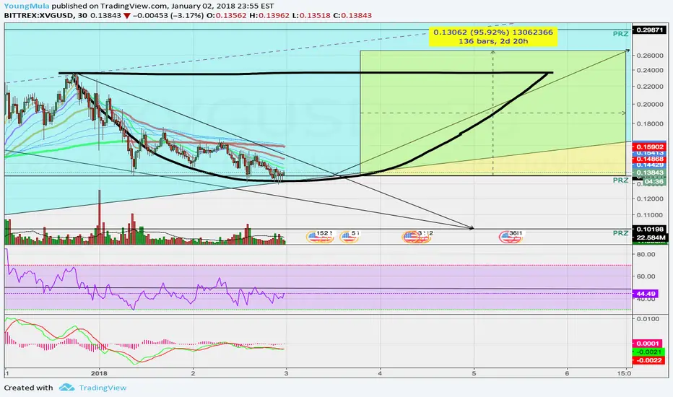Image resolution: width=673 pixels, height=397 pixels.
Task: Click the open value O:0.13562
Action: (227, 15)
